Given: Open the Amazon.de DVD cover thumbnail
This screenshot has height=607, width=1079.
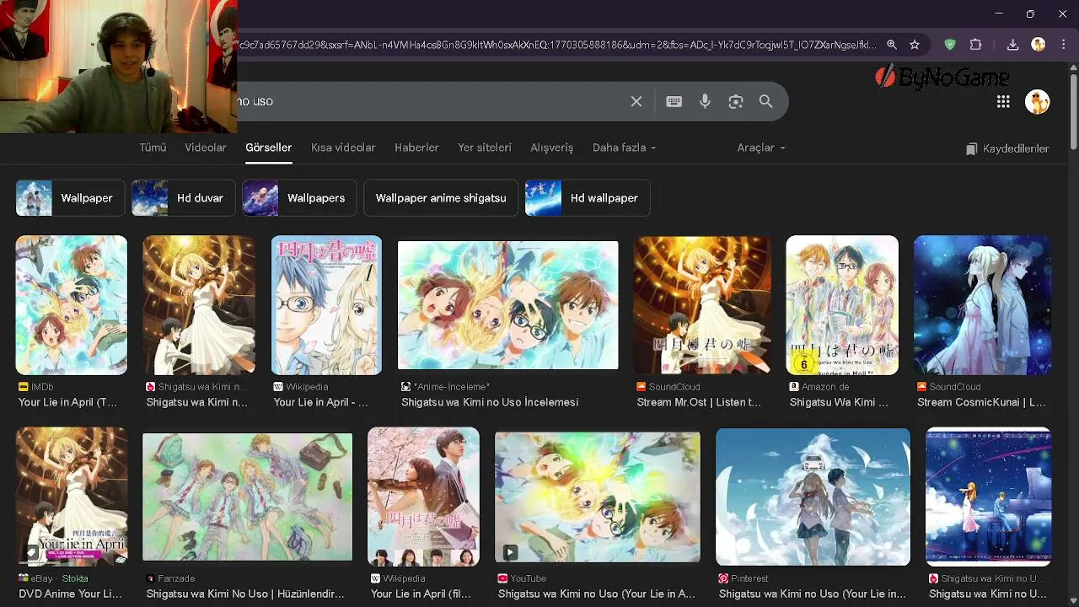Looking at the screenshot, I should coord(842,305).
